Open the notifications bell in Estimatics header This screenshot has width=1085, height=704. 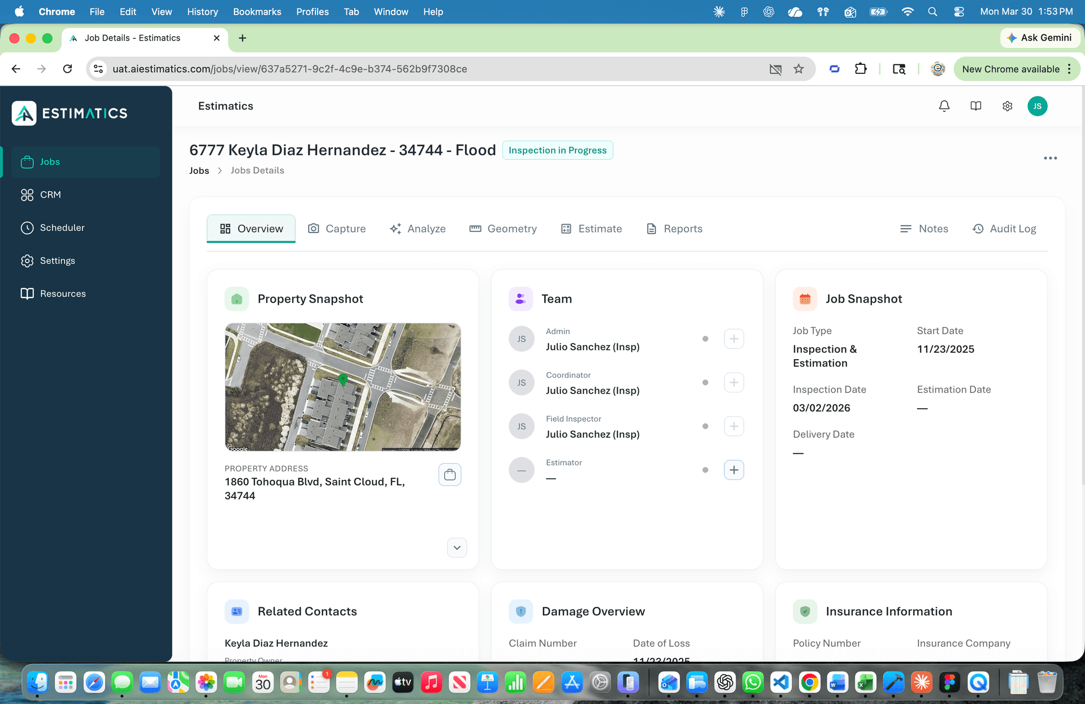coord(944,106)
